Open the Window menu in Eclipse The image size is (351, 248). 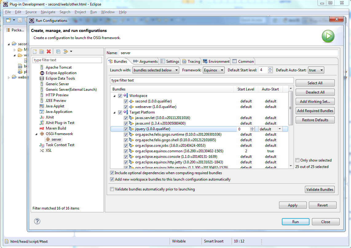pyautogui.click(x=108, y=12)
